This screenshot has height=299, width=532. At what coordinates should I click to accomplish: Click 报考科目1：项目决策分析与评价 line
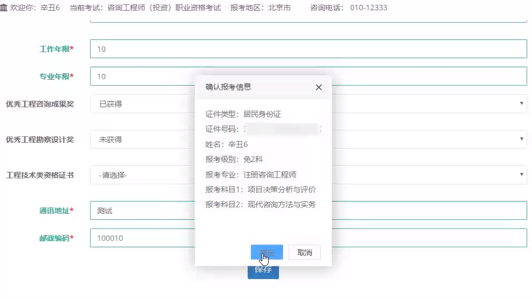click(260, 190)
